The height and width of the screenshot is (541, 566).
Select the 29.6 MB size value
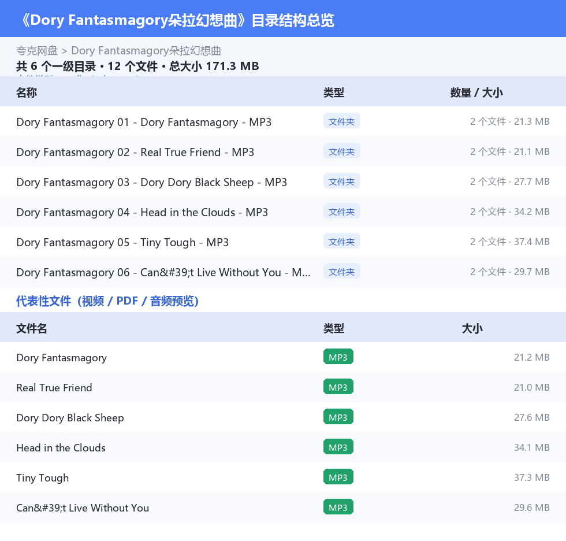(x=532, y=507)
